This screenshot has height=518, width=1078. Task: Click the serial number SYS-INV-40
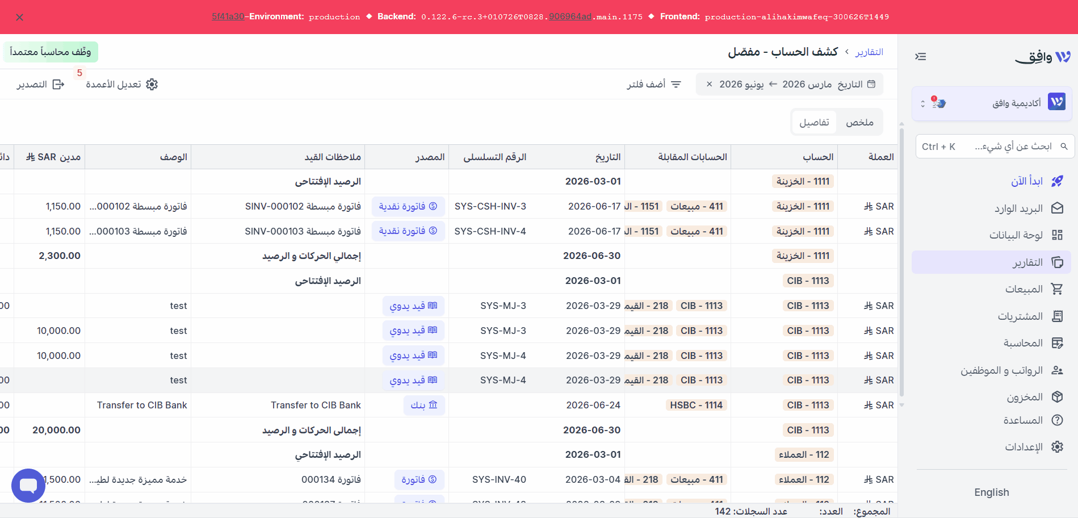click(x=499, y=479)
